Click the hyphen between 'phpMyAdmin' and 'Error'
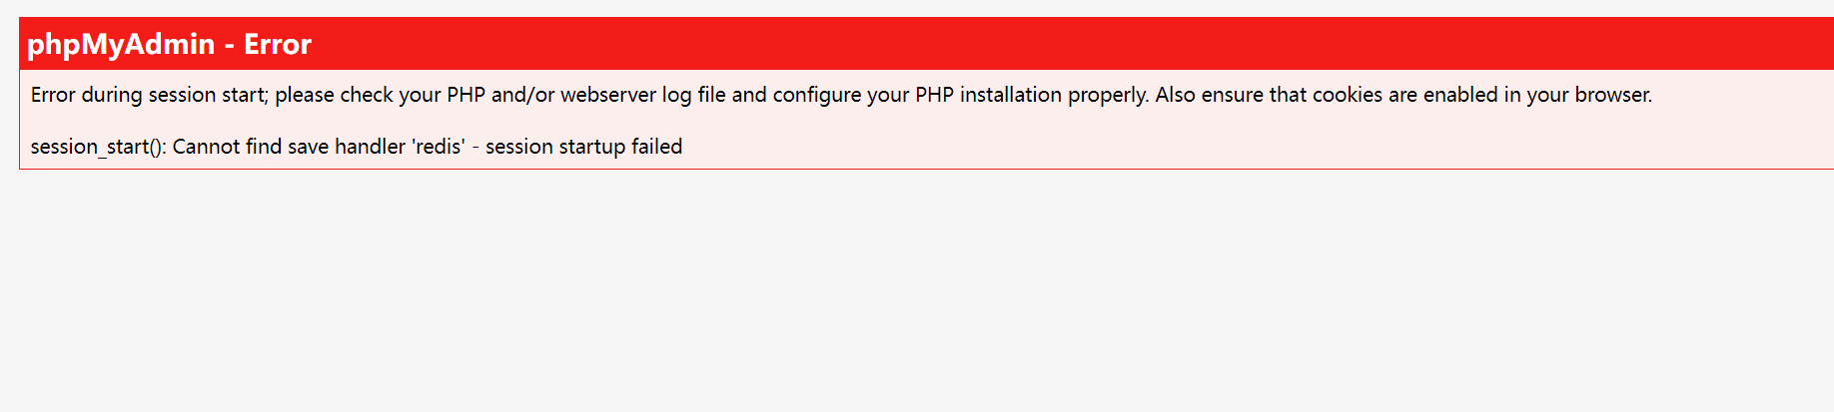Viewport: 1834px width, 412px height. click(x=230, y=46)
